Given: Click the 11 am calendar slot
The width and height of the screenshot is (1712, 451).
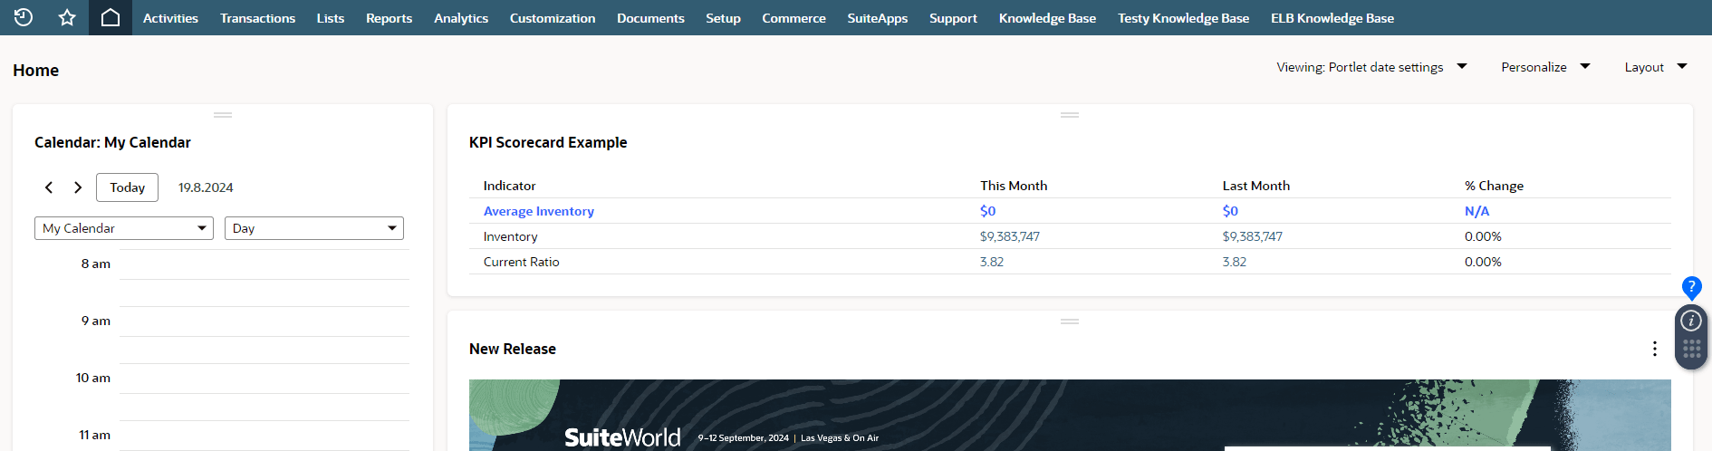Looking at the screenshot, I should pos(264,436).
